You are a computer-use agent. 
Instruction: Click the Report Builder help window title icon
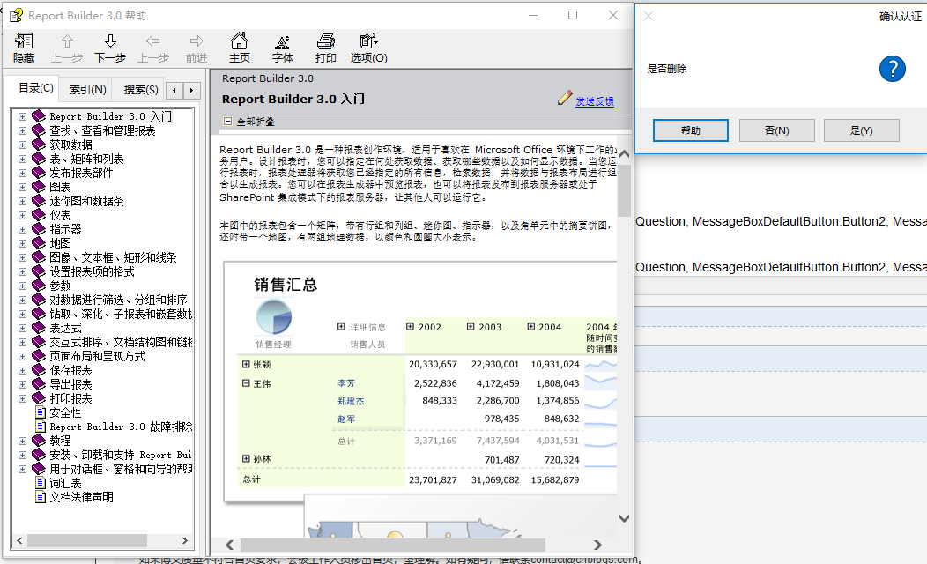coord(16,15)
